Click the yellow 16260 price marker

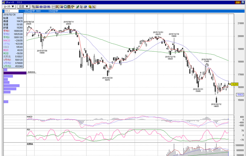pyautogui.click(x=235, y=84)
